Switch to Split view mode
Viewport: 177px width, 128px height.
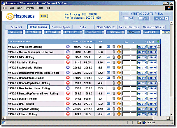(144, 18)
